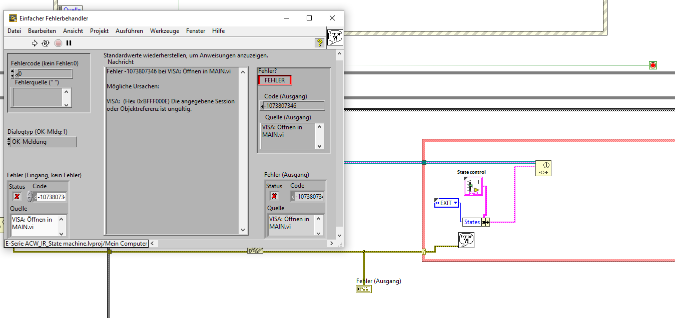Click the case selector question mark terminal
This screenshot has height=318, width=675.
pyautogui.click(x=424, y=251)
